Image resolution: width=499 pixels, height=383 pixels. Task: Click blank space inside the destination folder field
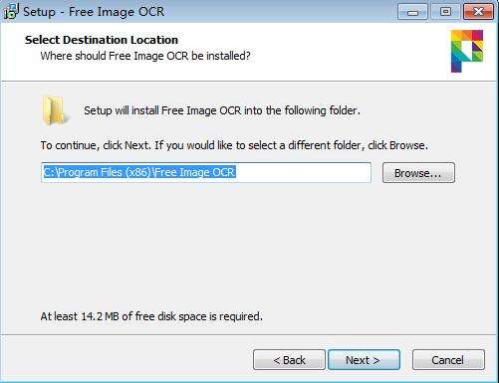pyautogui.click(x=302, y=172)
